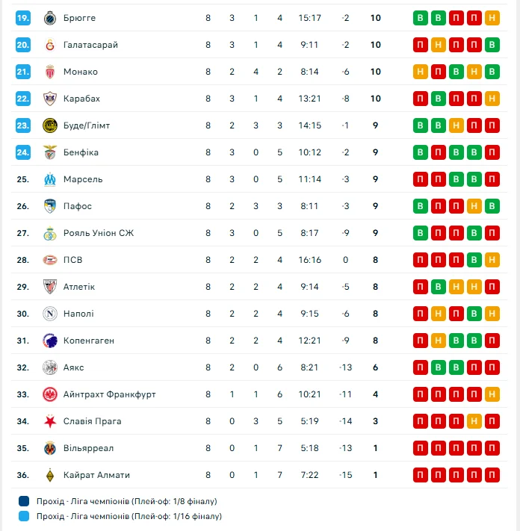Select the Монако club logo
Image resolution: width=520 pixels, height=531 pixels.
(50, 72)
